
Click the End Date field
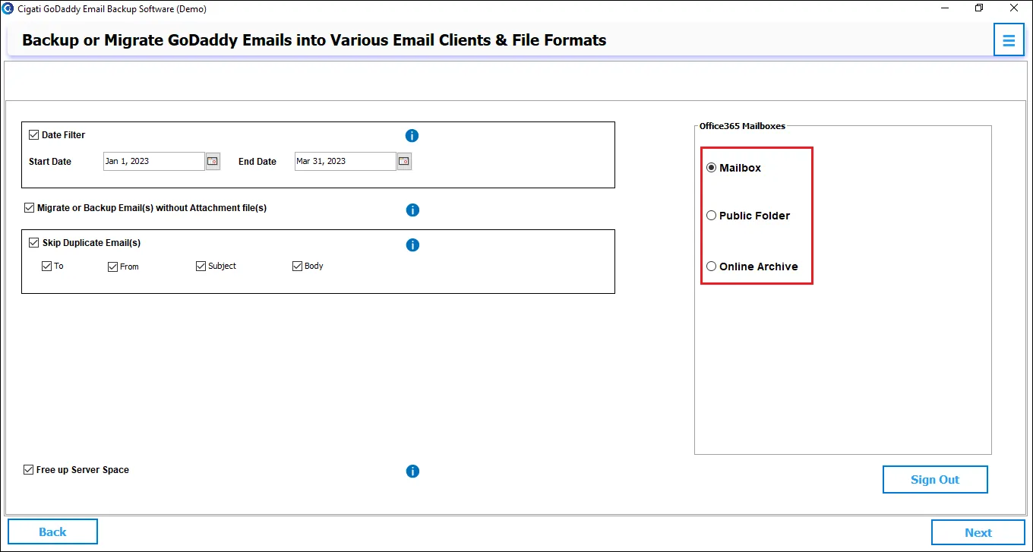coord(346,161)
